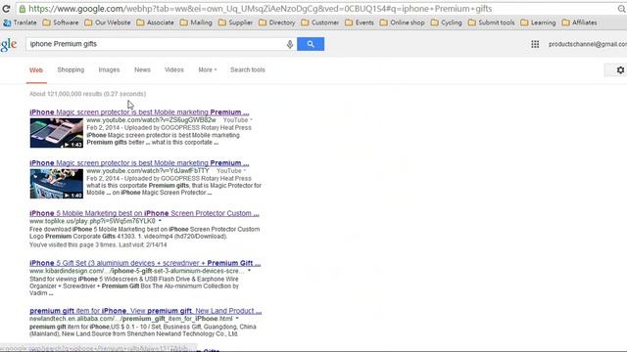
Task: Switch to the Images tab
Action: pyautogui.click(x=109, y=69)
